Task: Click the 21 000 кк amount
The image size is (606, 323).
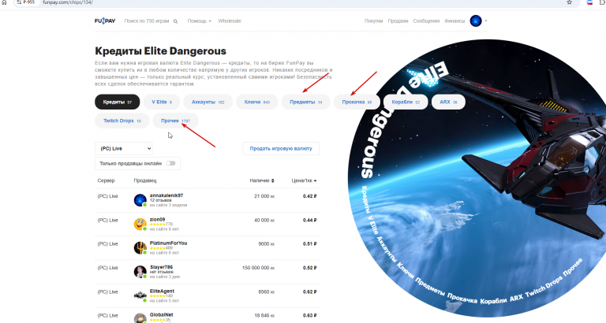Action: [264, 196]
